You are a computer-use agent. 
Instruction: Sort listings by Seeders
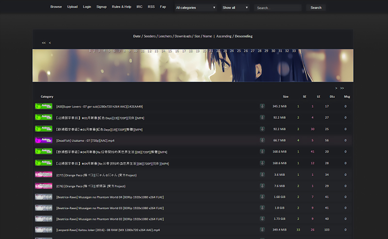150,36
